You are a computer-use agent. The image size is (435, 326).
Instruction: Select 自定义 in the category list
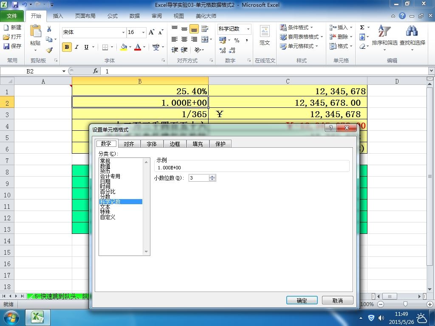click(107, 217)
